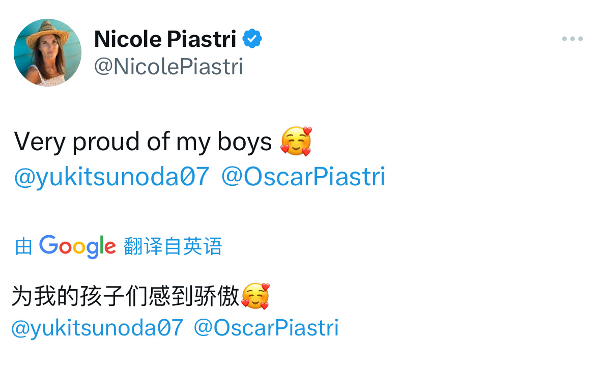This screenshot has width=600, height=366.
Task: Click the '由' character before Google logo
Action: pyautogui.click(x=23, y=246)
